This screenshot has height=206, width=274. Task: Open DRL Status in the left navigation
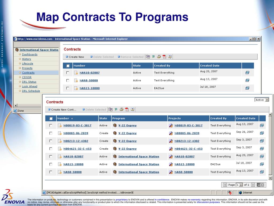pyautogui.click(x=29, y=82)
